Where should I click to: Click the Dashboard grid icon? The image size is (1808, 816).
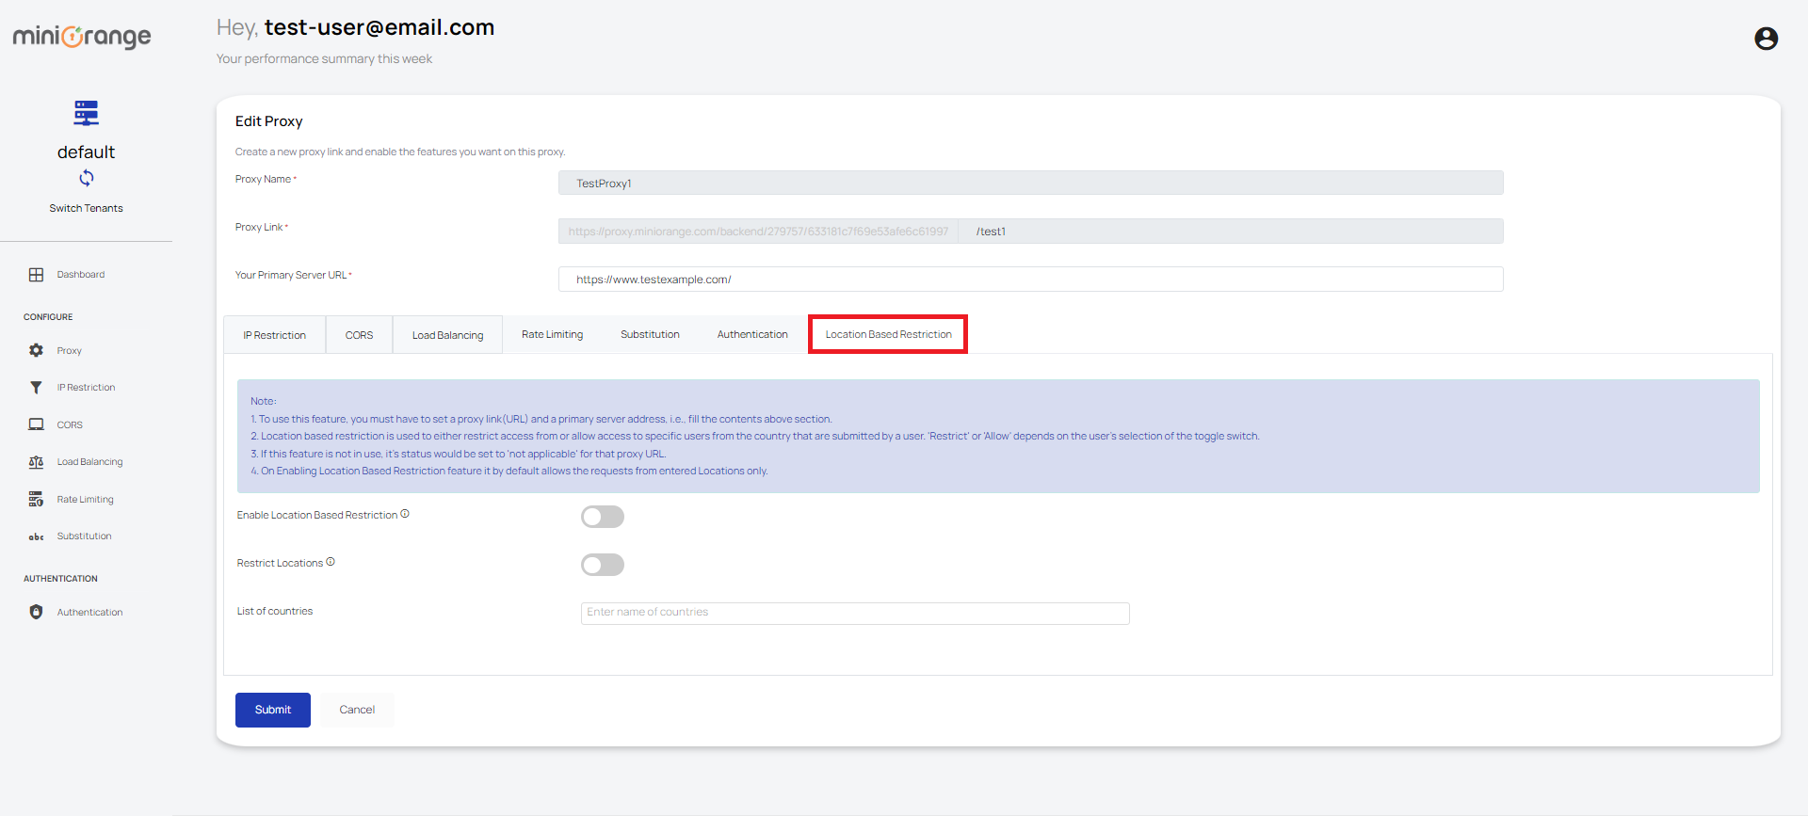36,275
